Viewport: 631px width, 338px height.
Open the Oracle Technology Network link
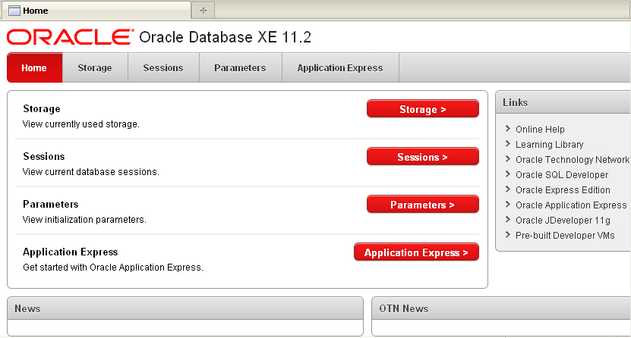coord(573,159)
